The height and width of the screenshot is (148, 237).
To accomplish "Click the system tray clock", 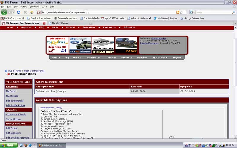I will (x=230, y=145).
